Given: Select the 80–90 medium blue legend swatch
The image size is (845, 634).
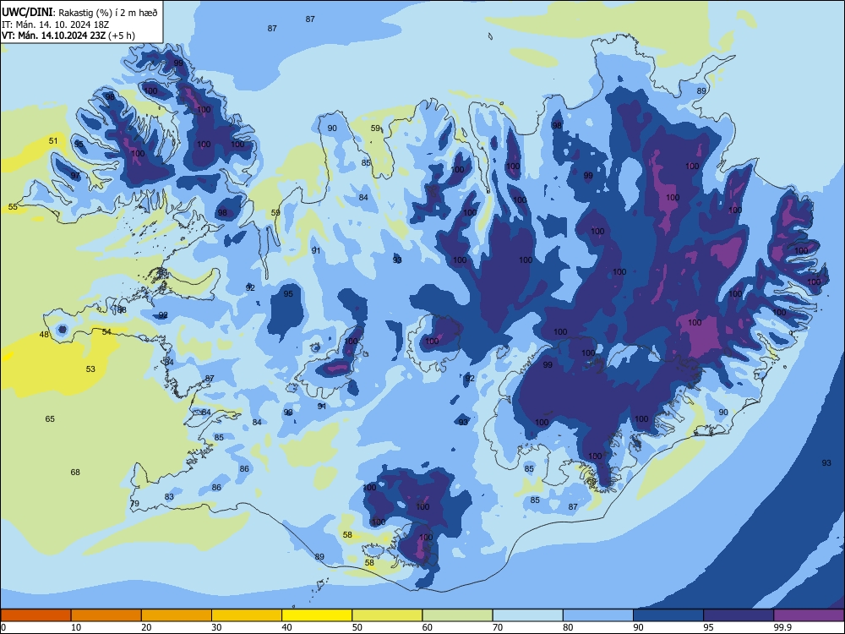Looking at the screenshot, I should coord(598,615).
